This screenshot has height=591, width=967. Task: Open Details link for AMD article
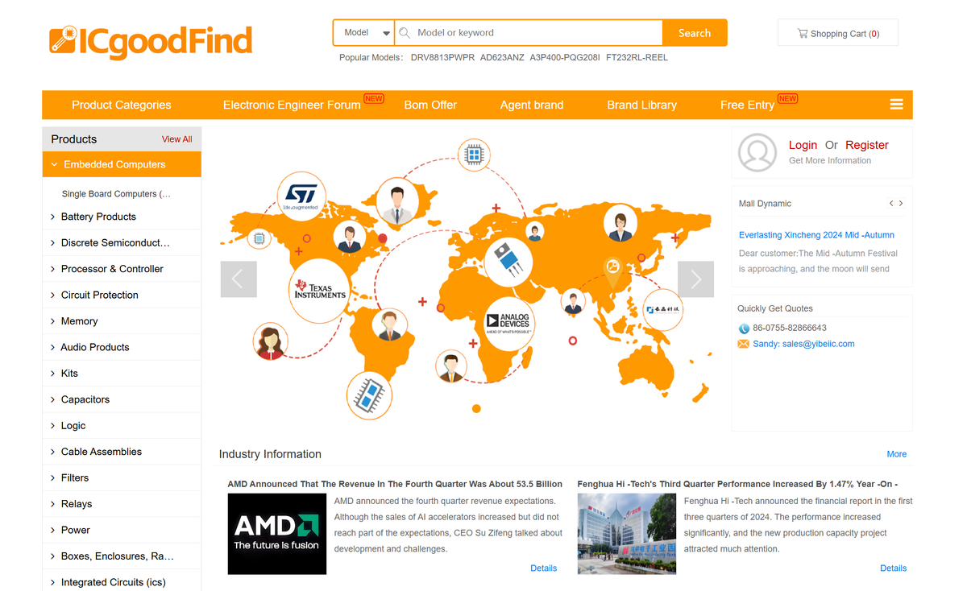(544, 568)
